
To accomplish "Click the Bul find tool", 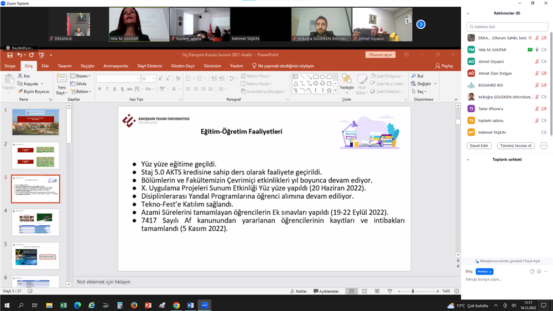I will [x=418, y=76].
